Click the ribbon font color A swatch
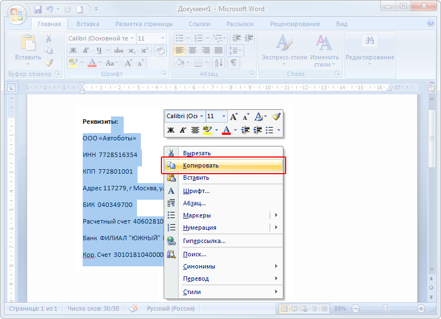 tap(92, 63)
